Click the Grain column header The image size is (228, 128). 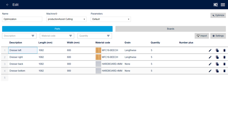pyautogui.click(x=127, y=43)
